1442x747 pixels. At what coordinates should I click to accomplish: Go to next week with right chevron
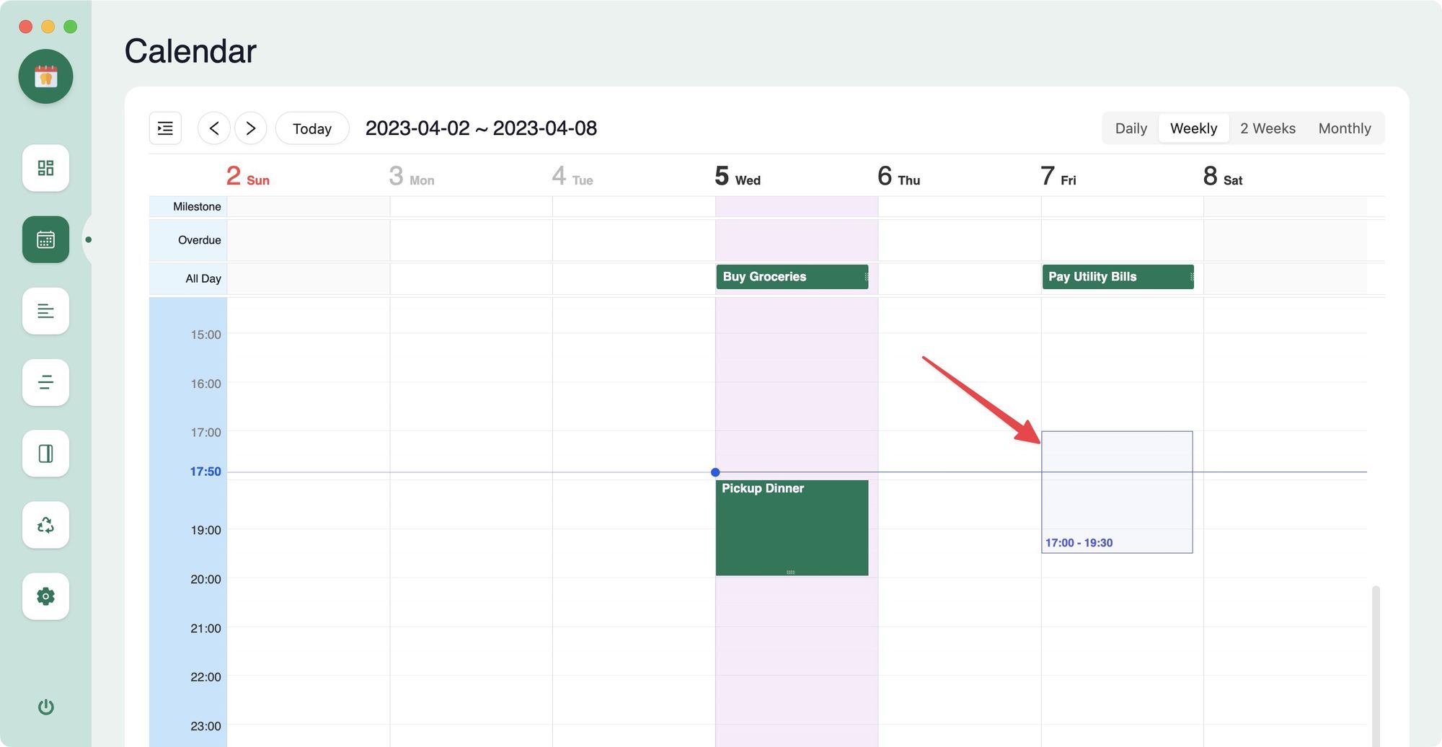pyautogui.click(x=251, y=128)
